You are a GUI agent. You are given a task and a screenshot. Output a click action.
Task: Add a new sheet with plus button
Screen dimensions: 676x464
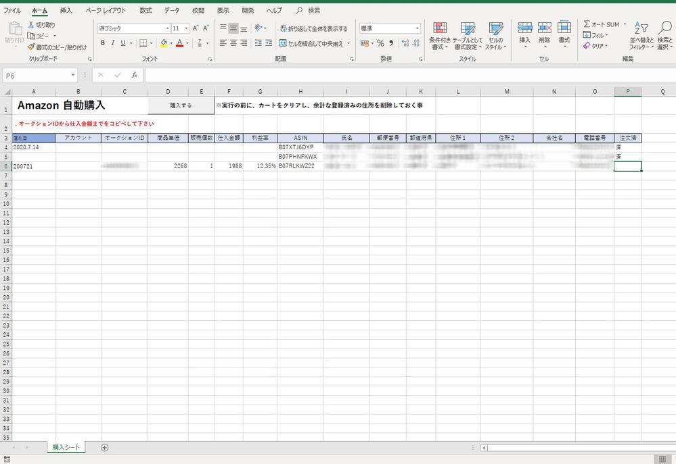click(x=104, y=448)
